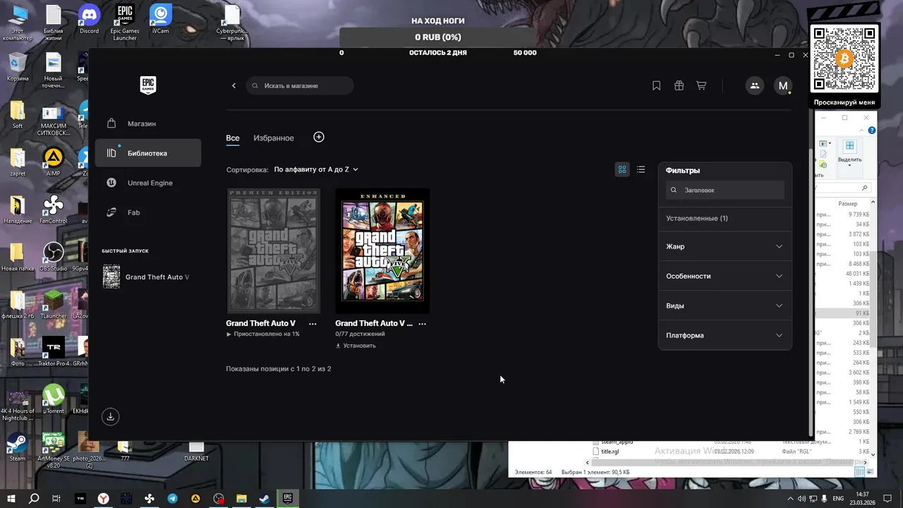Open the Windows Start menu

pyautogui.click(x=11, y=498)
